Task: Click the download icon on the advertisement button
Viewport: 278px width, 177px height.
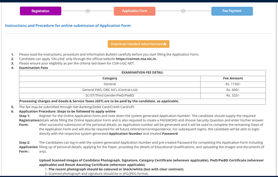Action: pos(165,44)
